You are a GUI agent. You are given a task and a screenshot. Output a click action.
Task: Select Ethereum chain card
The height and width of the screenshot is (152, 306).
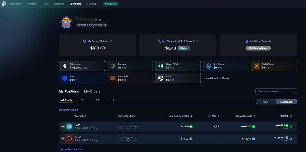click(x=82, y=66)
